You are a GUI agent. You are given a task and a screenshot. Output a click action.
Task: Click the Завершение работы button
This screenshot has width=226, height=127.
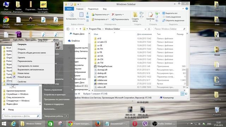(54, 116)
